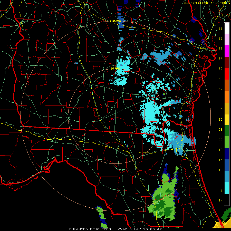Select the '38' legend value
231x231 pixels.
click(220, 99)
